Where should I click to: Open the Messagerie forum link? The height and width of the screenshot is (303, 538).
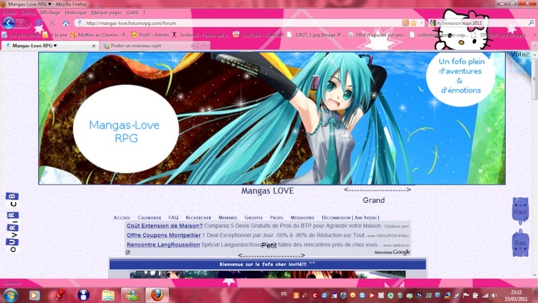pos(302,217)
